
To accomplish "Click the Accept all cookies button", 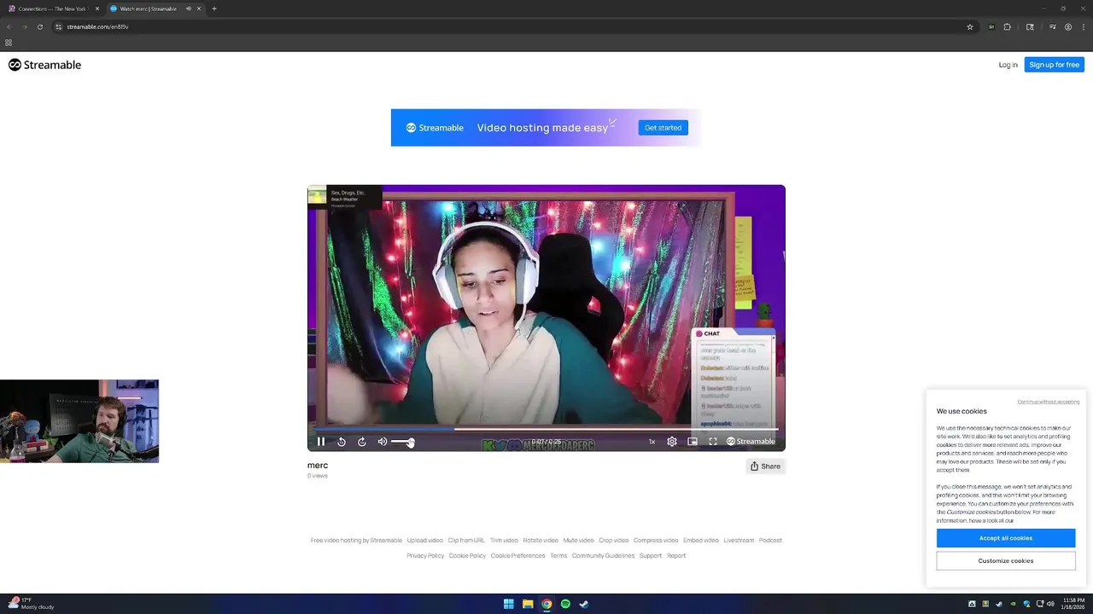I will click(1005, 537).
